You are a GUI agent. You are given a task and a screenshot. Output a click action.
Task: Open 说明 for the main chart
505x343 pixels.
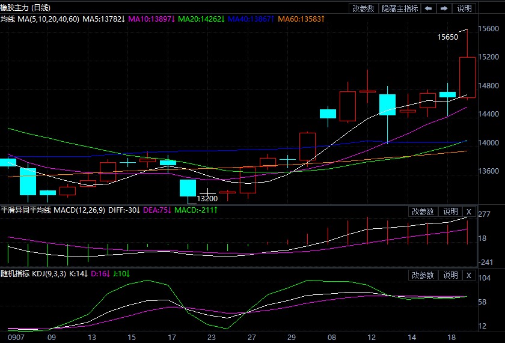click(x=465, y=8)
